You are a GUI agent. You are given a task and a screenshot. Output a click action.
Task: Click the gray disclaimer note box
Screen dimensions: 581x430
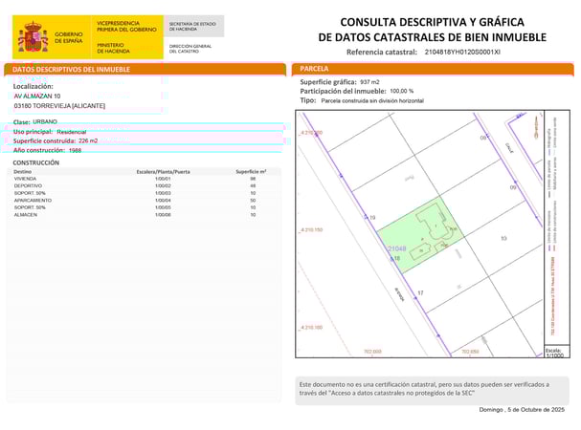[x=432, y=391]
